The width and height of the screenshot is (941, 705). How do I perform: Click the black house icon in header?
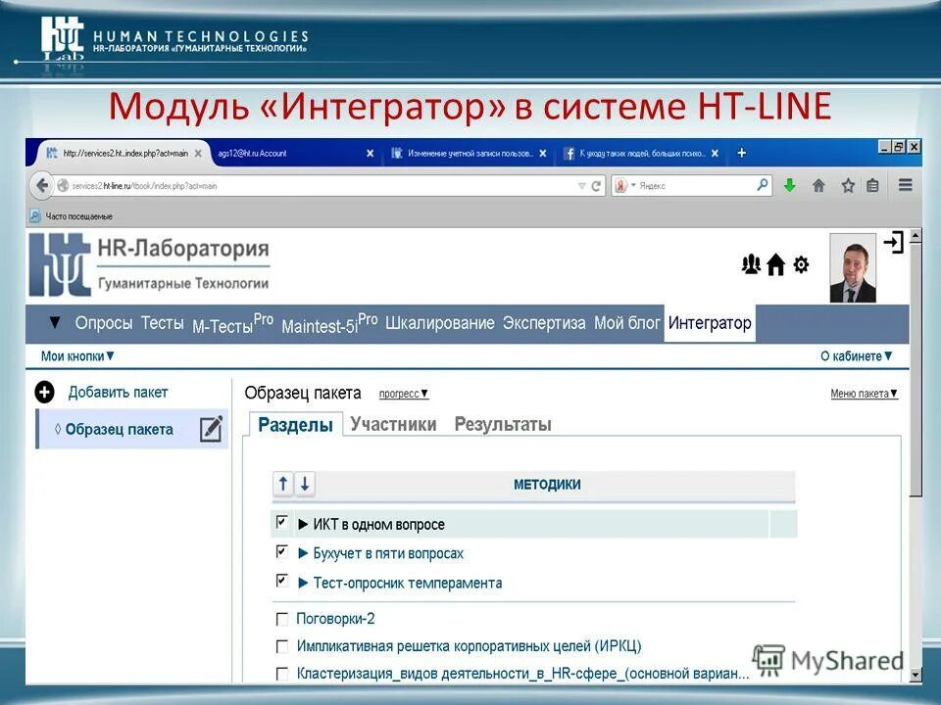click(x=775, y=264)
